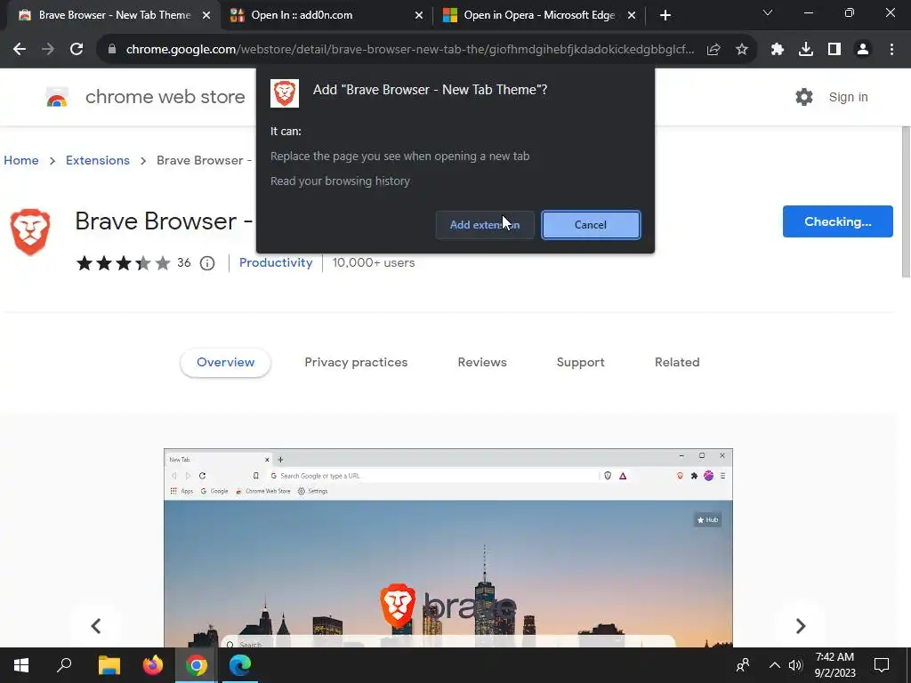Screen dimensions: 911x683
Task: Click the 10,000+ users text
Action: pyautogui.click(x=374, y=262)
